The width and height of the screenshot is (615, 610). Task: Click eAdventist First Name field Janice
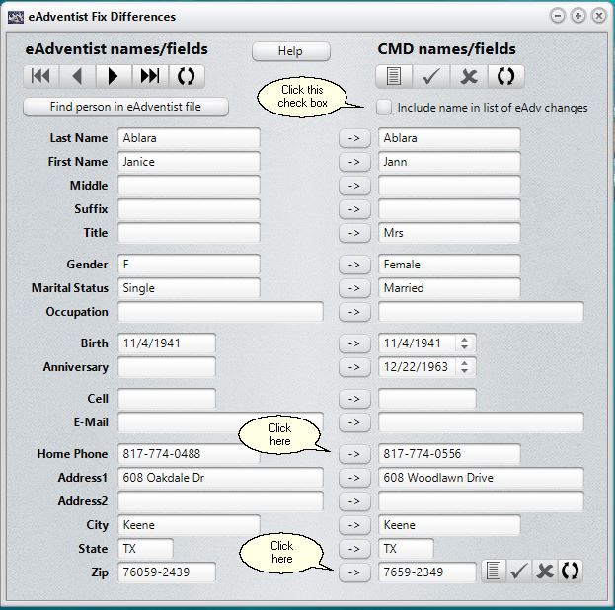click(189, 162)
